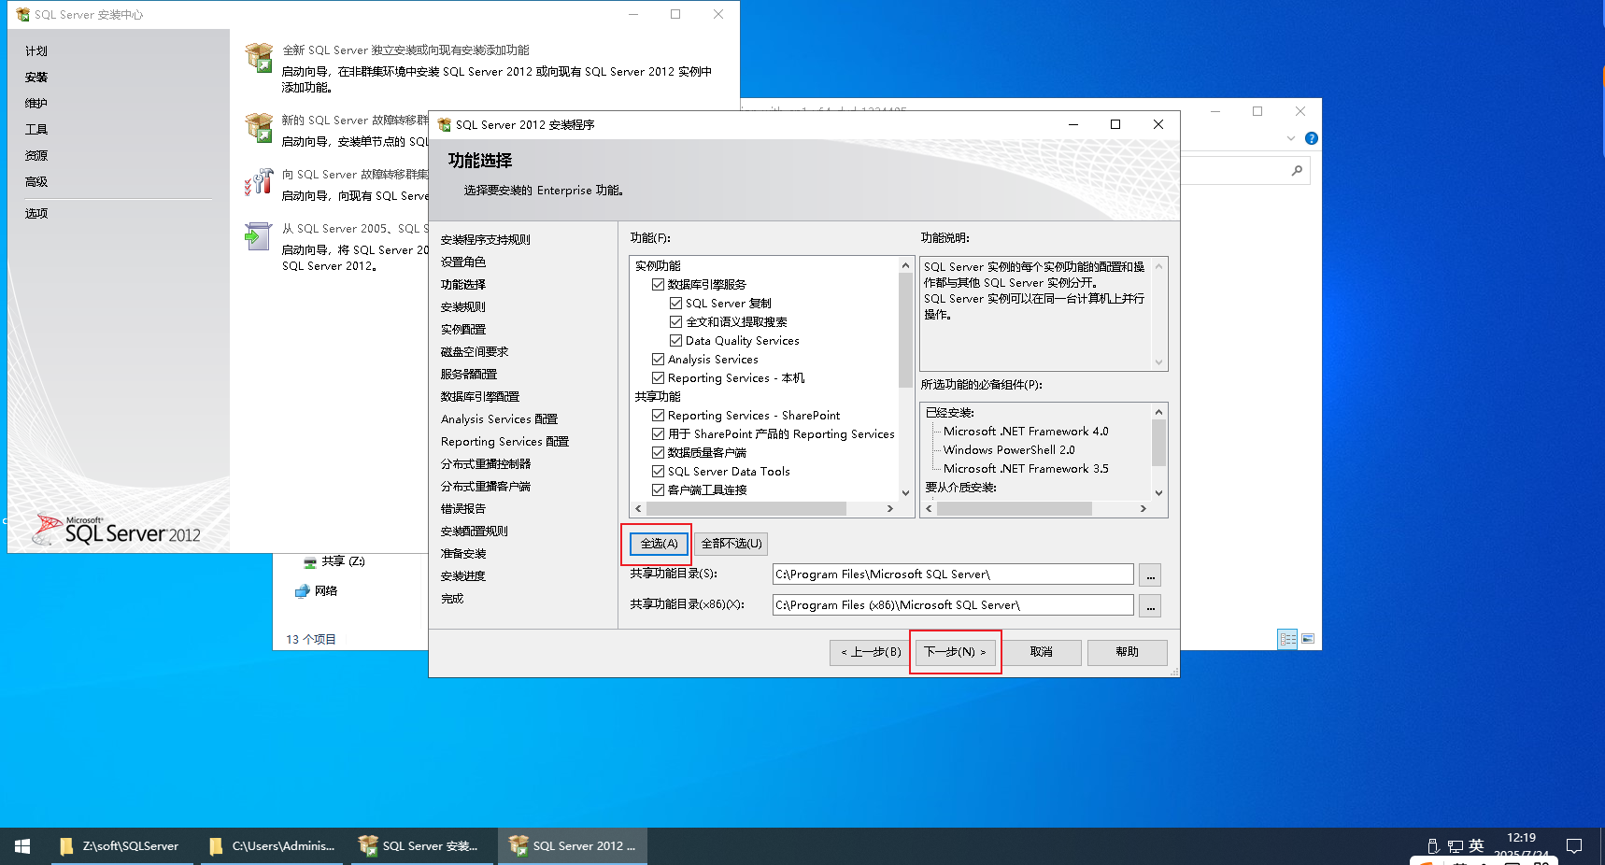Click 取消 button
Image resolution: width=1605 pixels, height=865 pixels.
1042,652
